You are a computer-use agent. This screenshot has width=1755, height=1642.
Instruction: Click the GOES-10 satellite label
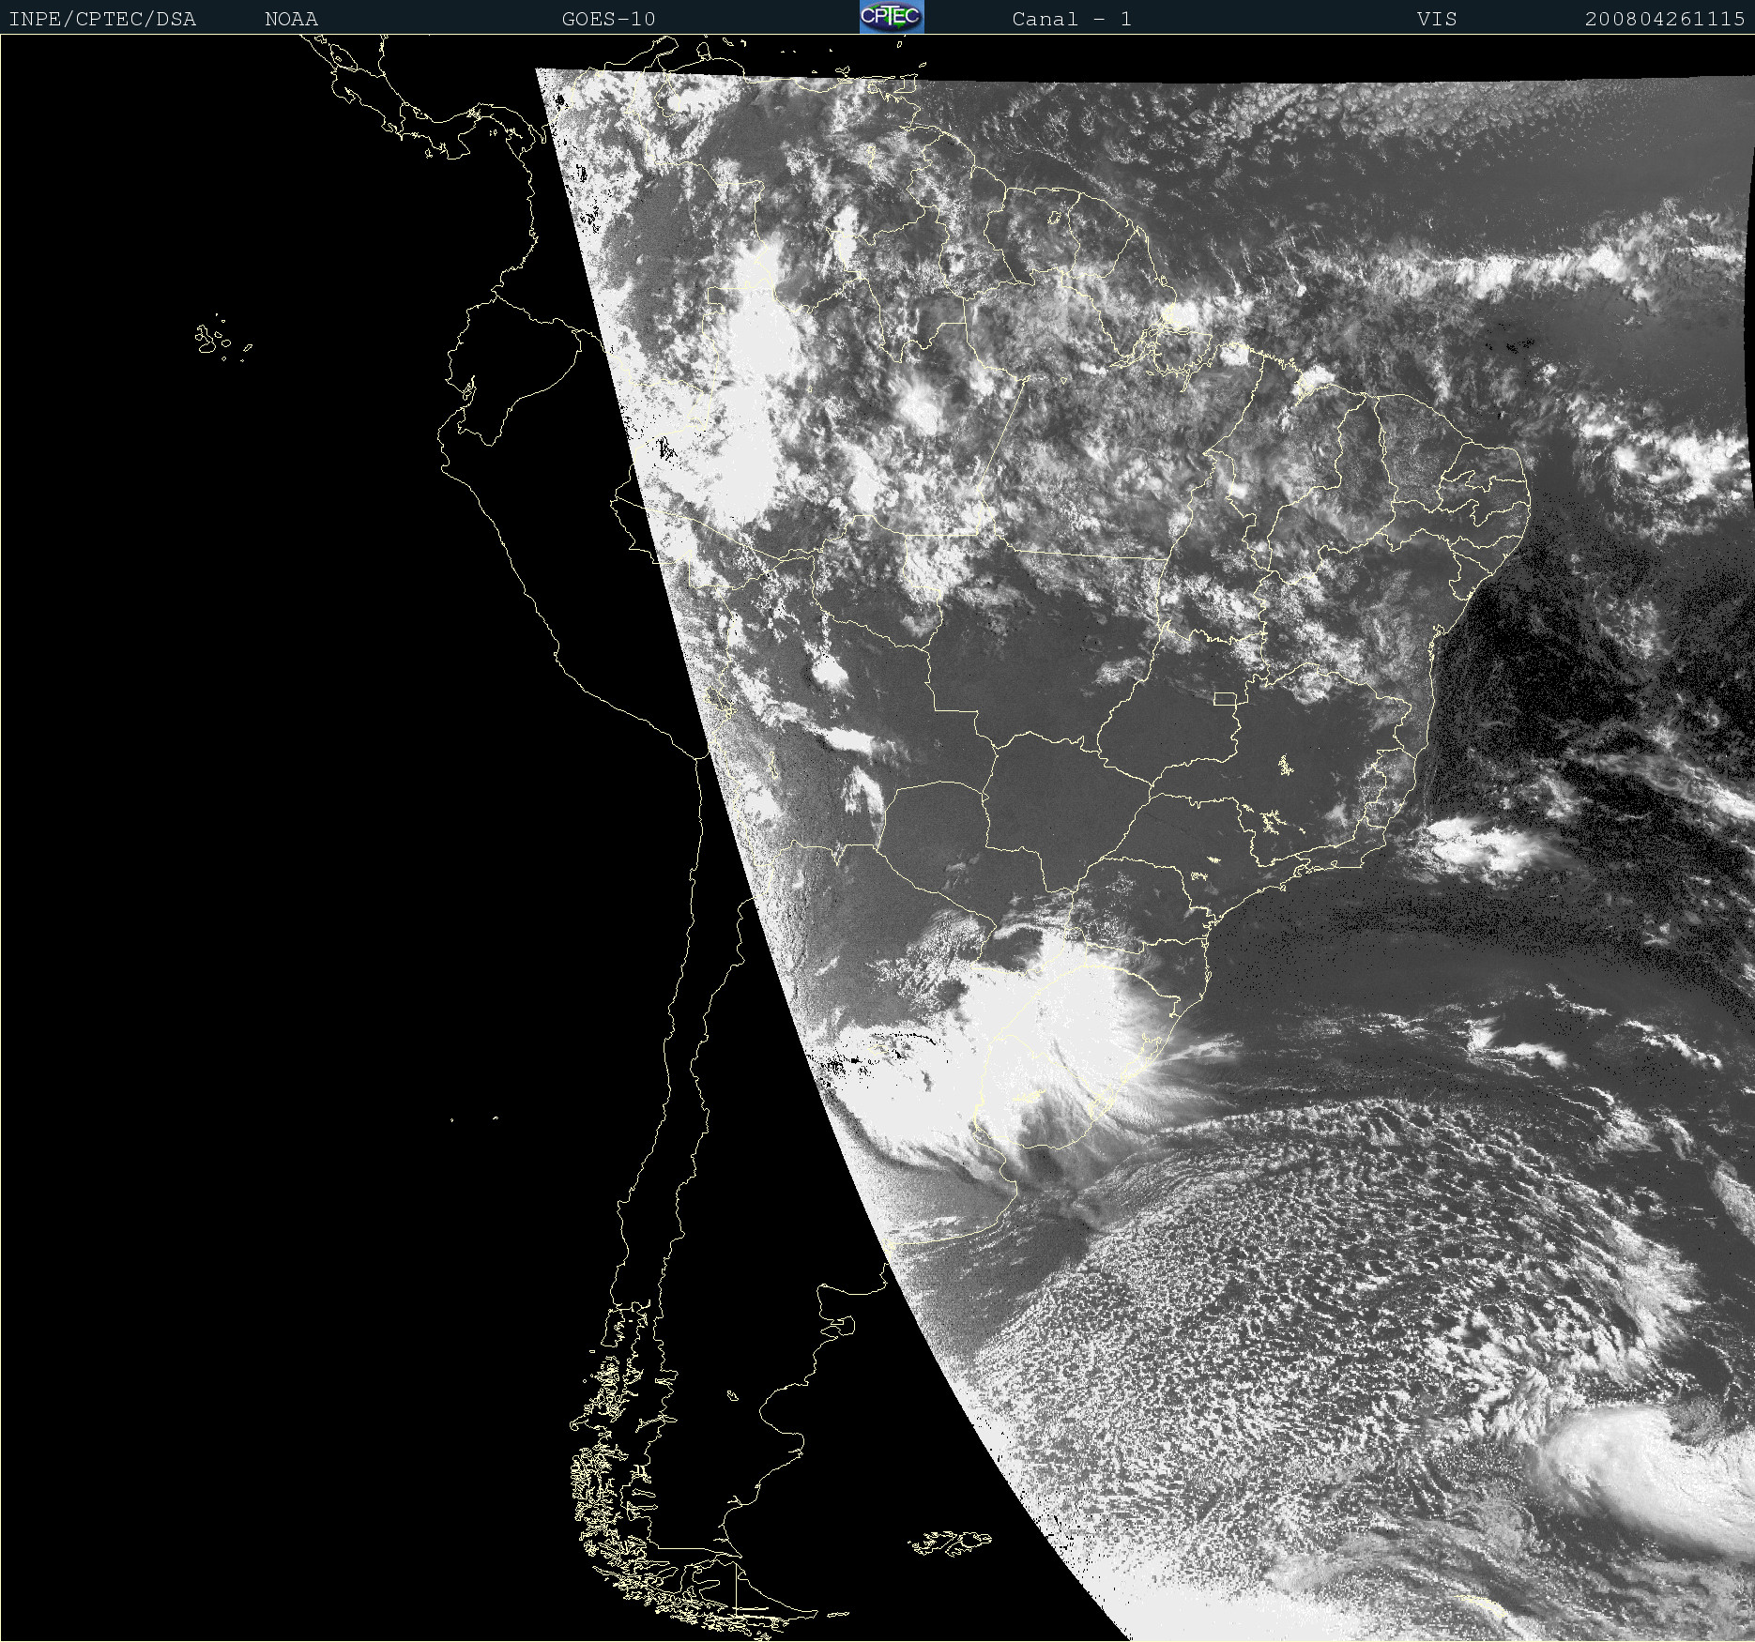608,19
